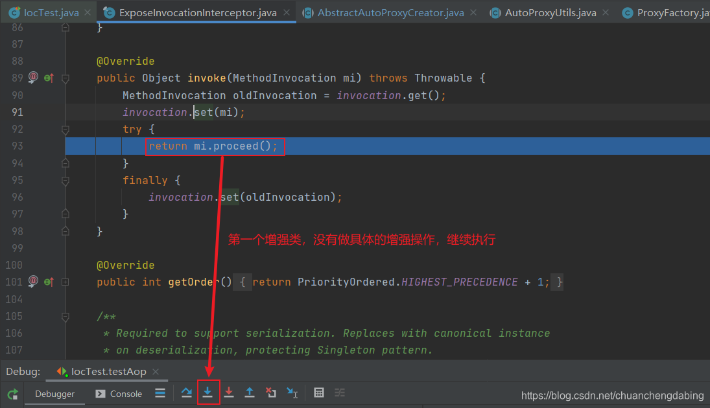
Task: Click 'MethodInvocation mi' parameter on line 89
Action: coord(294,78)
